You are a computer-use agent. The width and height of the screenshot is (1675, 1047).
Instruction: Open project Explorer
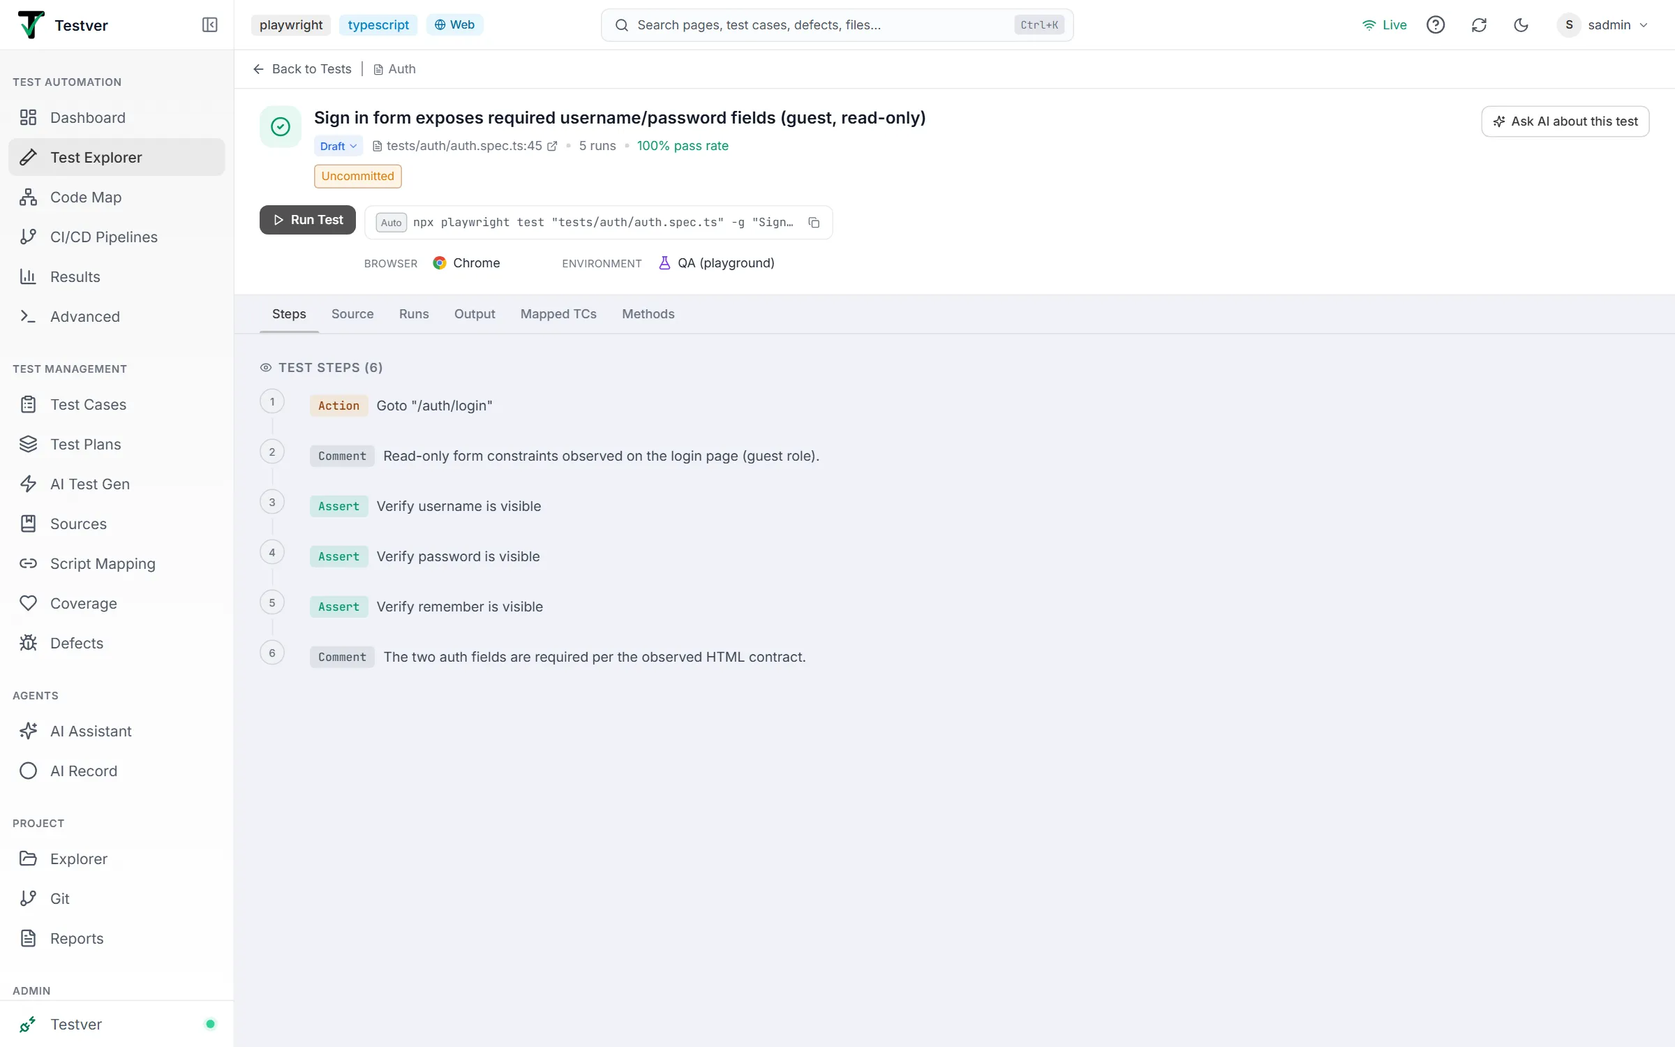click(x=117, y=859)
